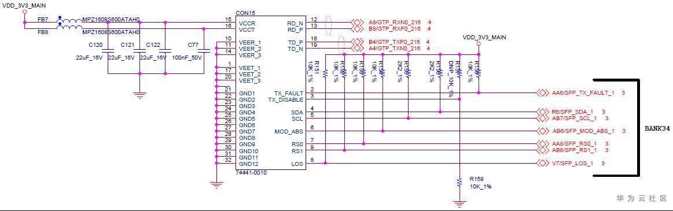Click the off-page port symbol for AB6/SFP_MOD_ABS_1

click(x=543, y=131)
